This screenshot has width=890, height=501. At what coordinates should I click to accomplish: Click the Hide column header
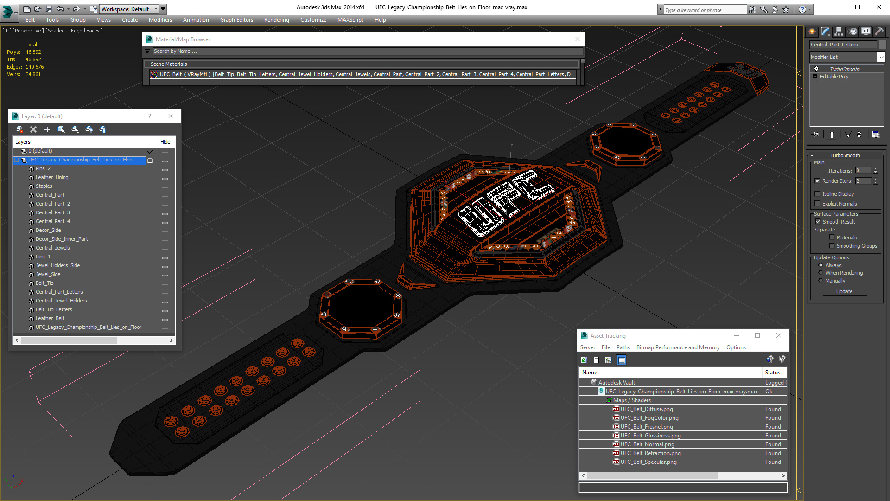click(x=165, y=142)
